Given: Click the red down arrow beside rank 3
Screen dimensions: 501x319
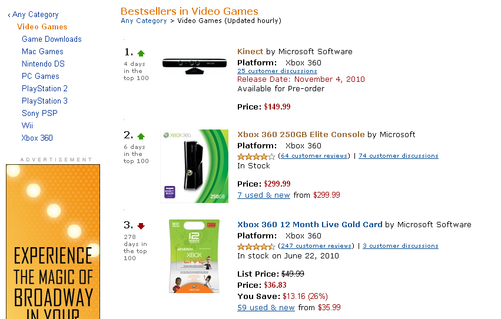Looking at the screenshot, I should pos(141,226).
